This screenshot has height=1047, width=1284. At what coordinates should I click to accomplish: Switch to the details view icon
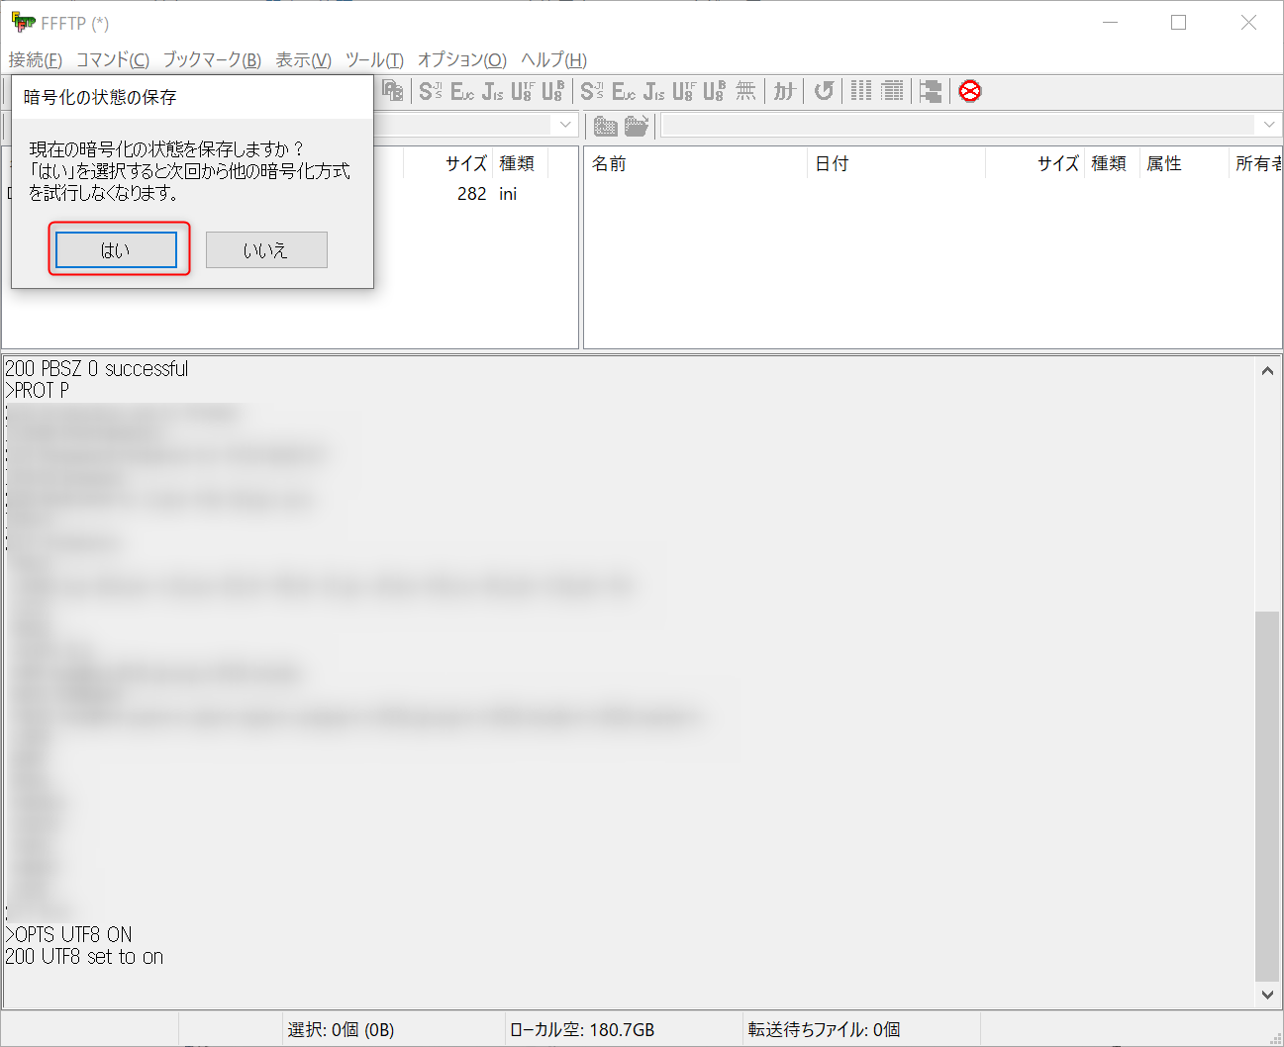tap(892, 92)
